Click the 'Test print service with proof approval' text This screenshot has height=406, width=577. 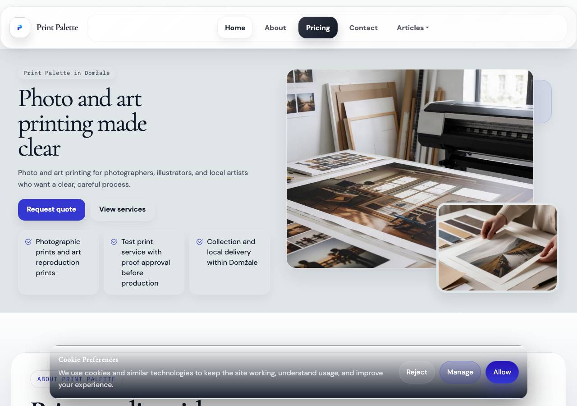pos(146,263)
